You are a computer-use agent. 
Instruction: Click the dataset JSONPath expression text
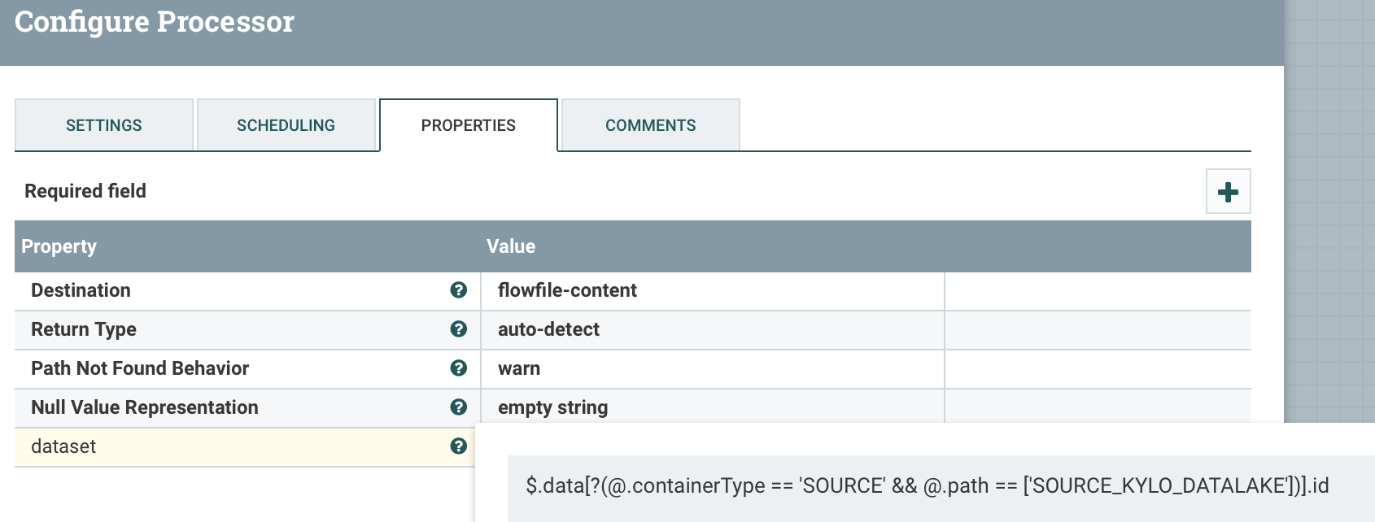point(927,485)
